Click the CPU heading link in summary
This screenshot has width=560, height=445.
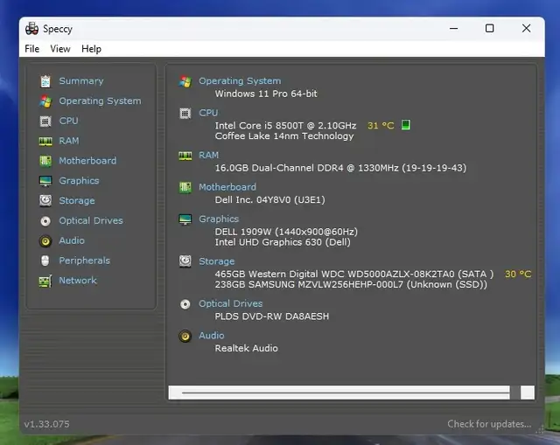click(208, 113)
